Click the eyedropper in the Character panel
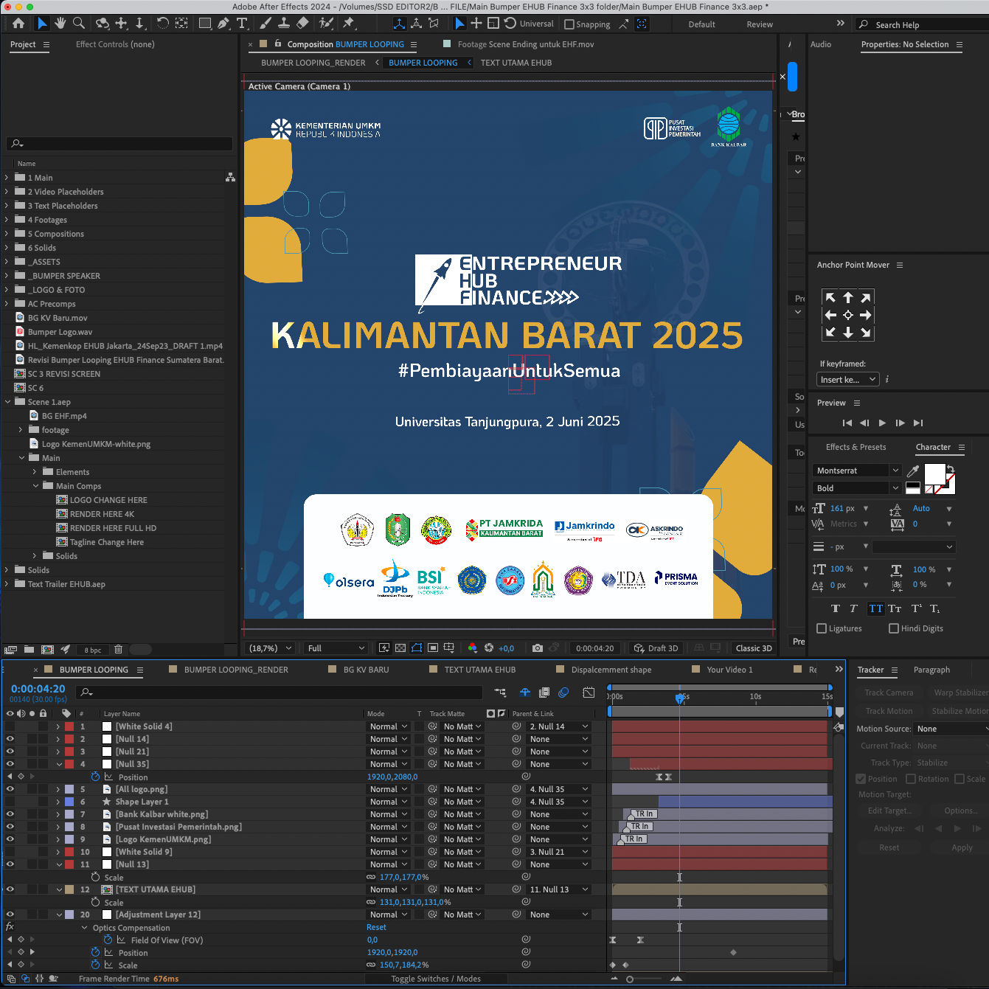 pyautogui.click(x=912, y=471)
